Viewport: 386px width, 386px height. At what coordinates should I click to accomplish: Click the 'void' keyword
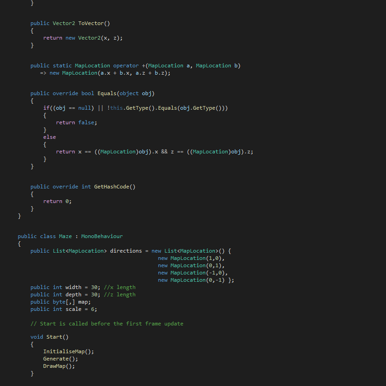click(x=37, y=337)
